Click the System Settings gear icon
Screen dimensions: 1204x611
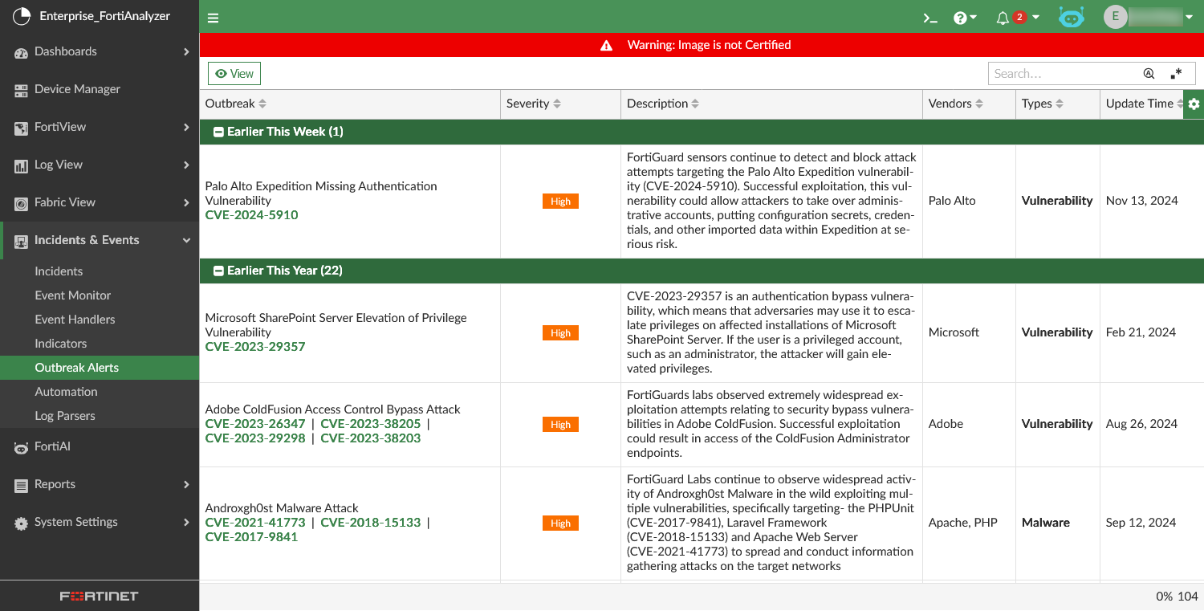[x=21, y=523]
